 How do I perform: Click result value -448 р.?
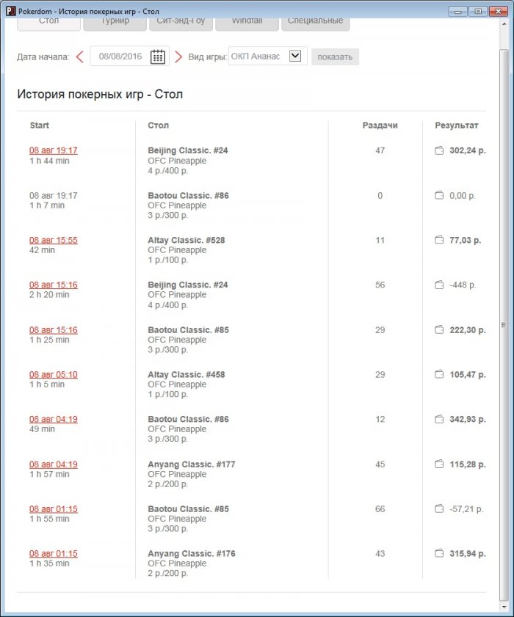tap(463, 285)
